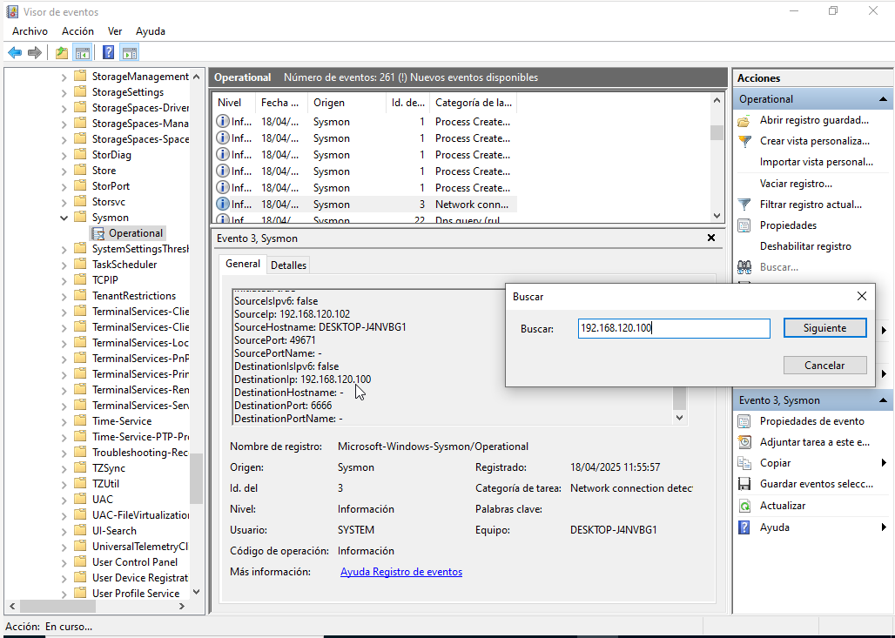Click the tree pane horizontal scroll right arrow
Viewport: 895px width, 638px height.
(181, 606)
